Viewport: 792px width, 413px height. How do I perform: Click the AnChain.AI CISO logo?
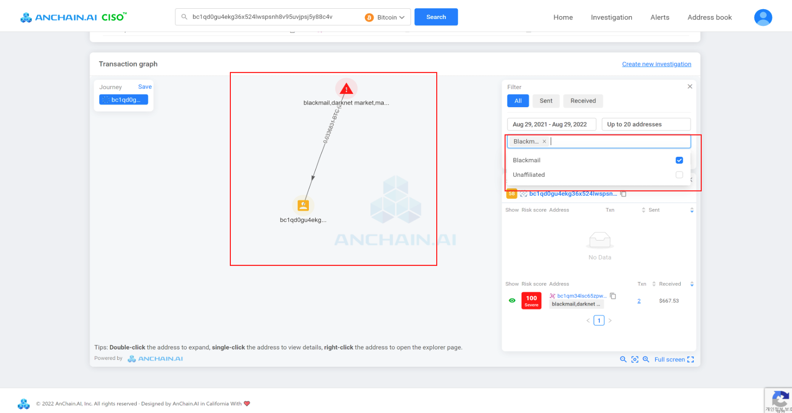pyautogui.click(x=73, y=17)
